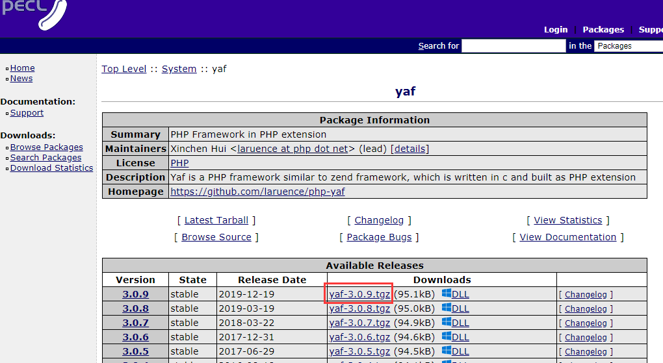Open version 3.0.8 link

[x=135, y=308]
